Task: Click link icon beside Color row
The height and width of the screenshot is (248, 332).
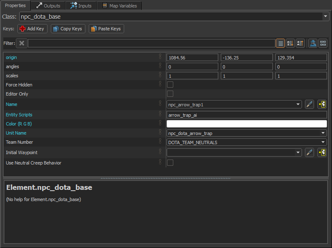Action: (x=160, y=123)
